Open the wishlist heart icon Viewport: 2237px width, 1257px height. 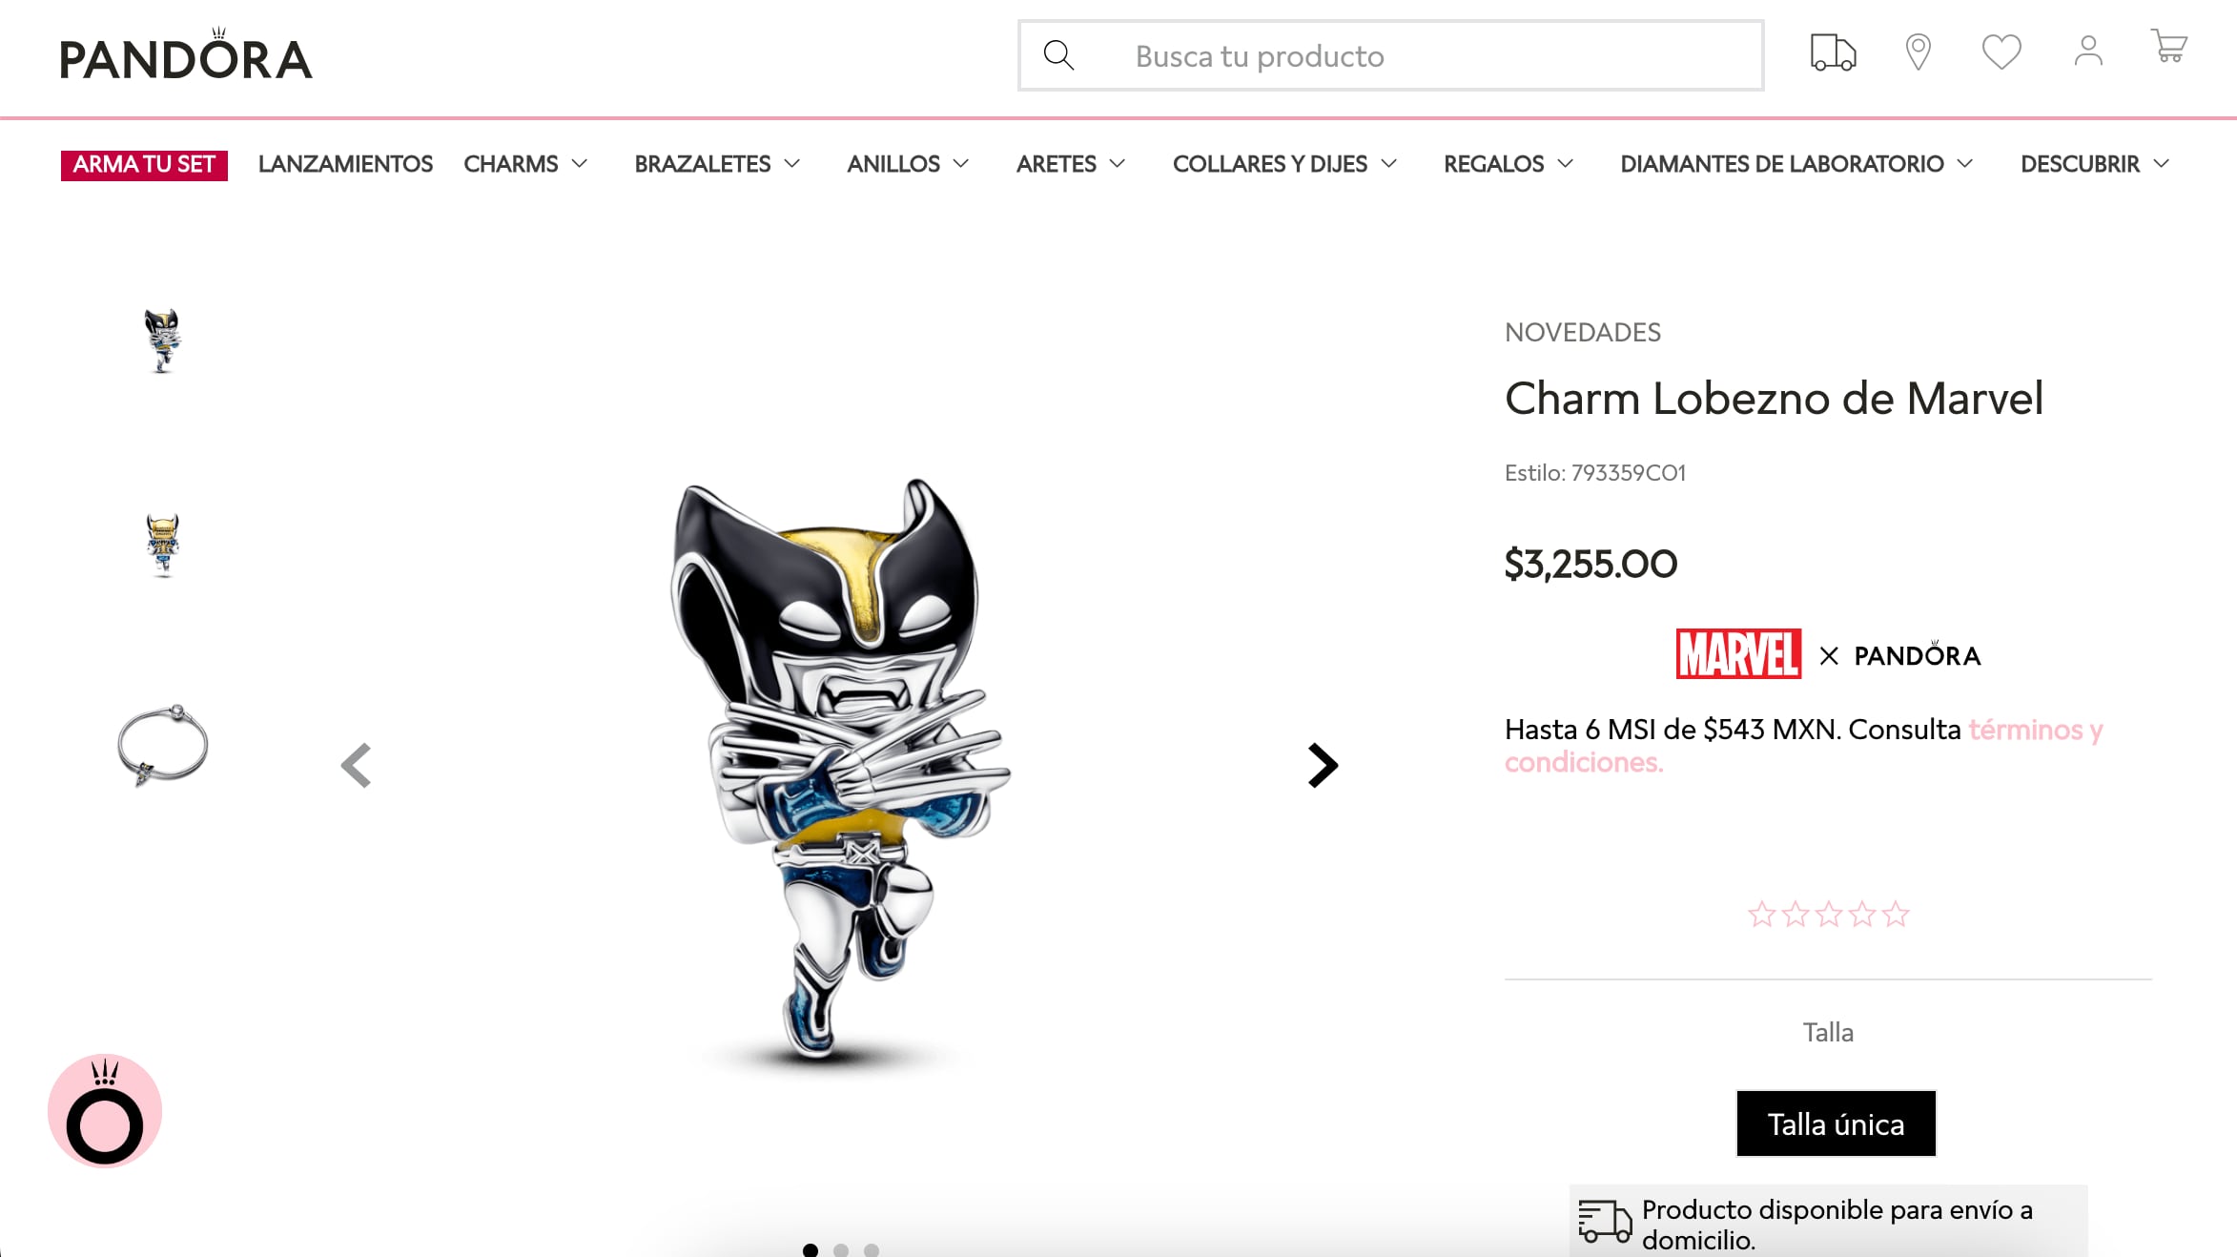2002,54
